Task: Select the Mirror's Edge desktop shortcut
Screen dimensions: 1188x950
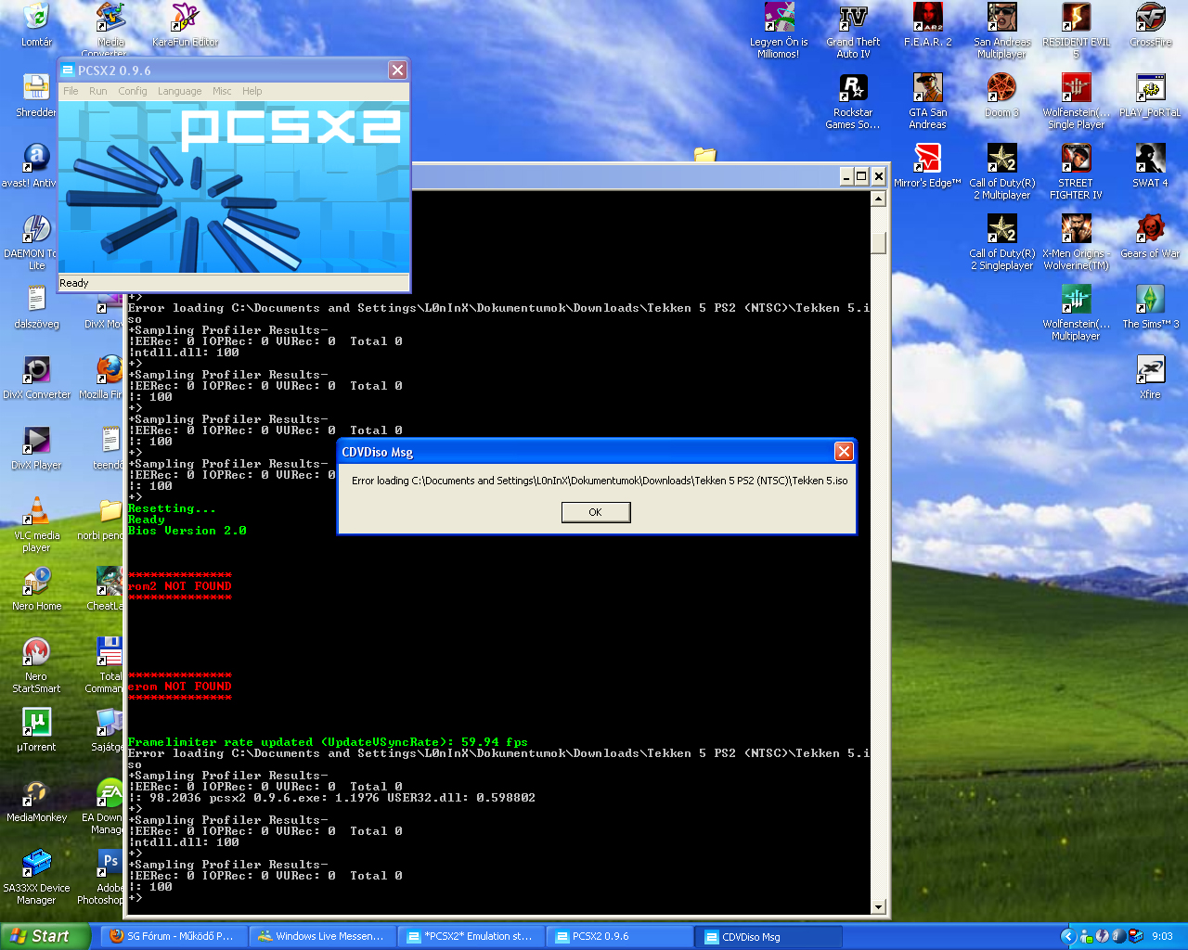Action: [927, 160]
